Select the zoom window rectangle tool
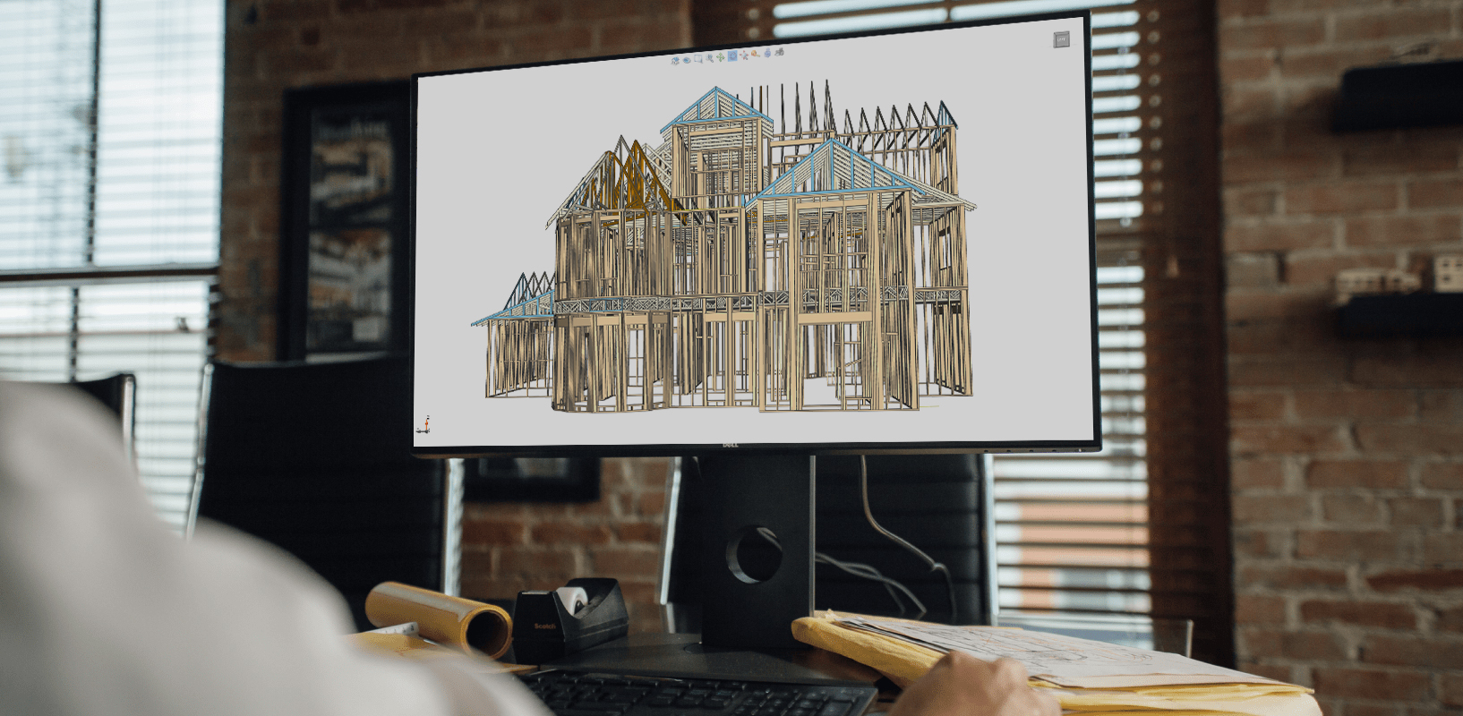The width and height of the screenshot is (1463, 716). 698,58
